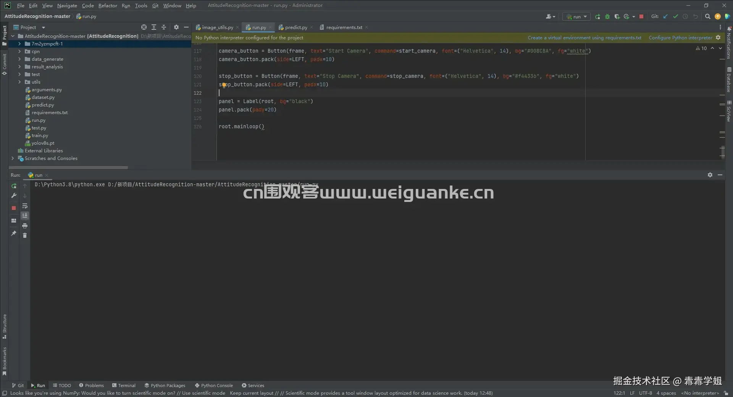Click 'Create a virtual environment using requirements.txt' link

[584, 37]
